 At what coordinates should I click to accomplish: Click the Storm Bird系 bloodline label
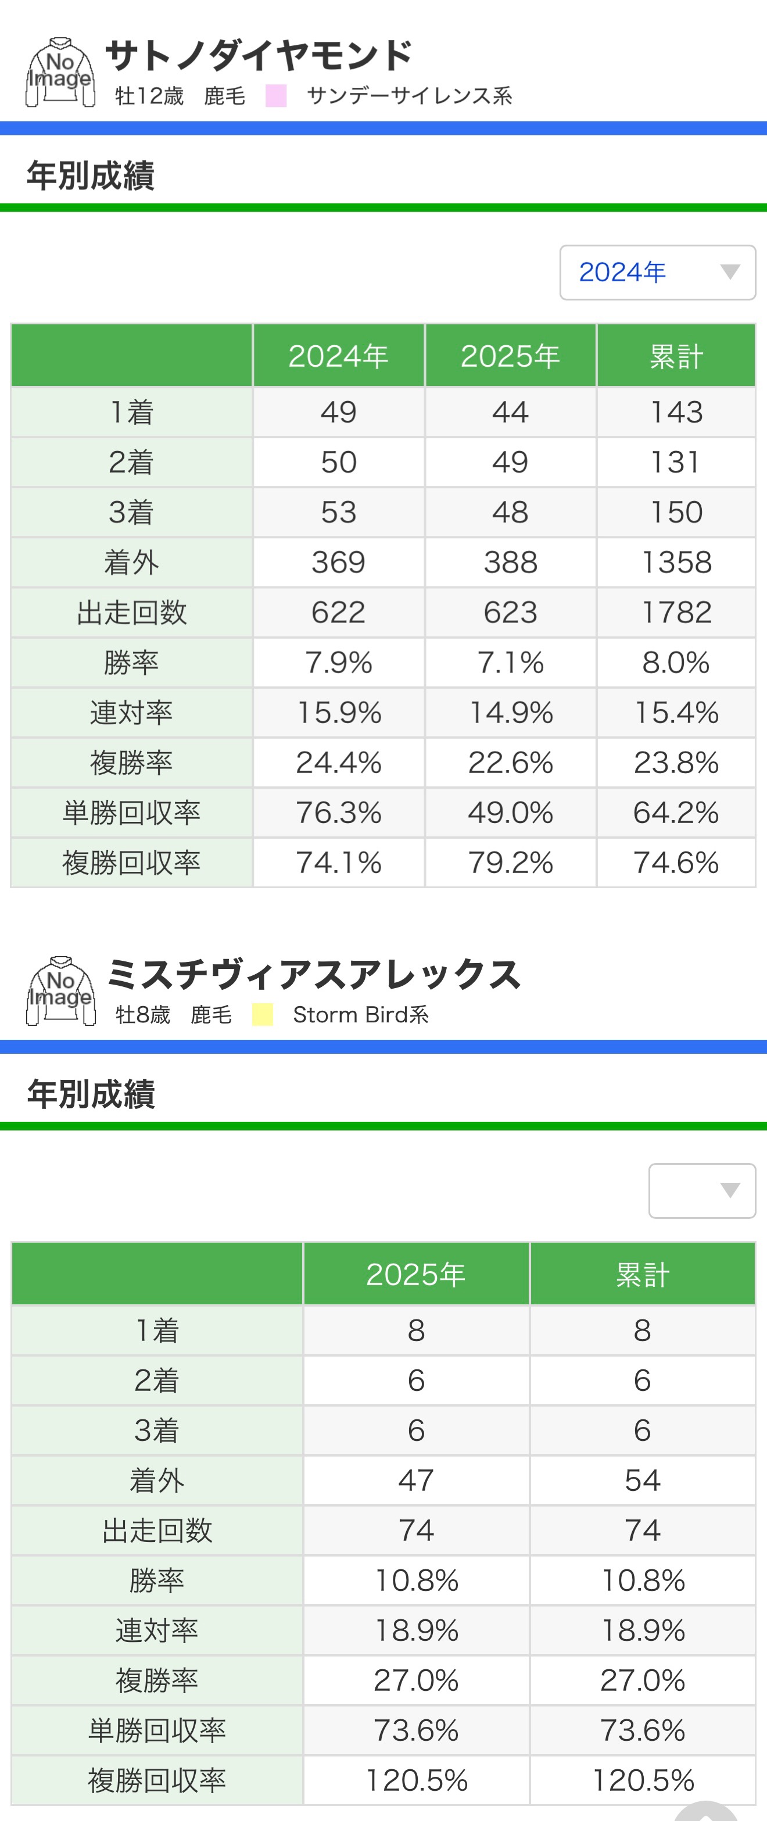360,1014
